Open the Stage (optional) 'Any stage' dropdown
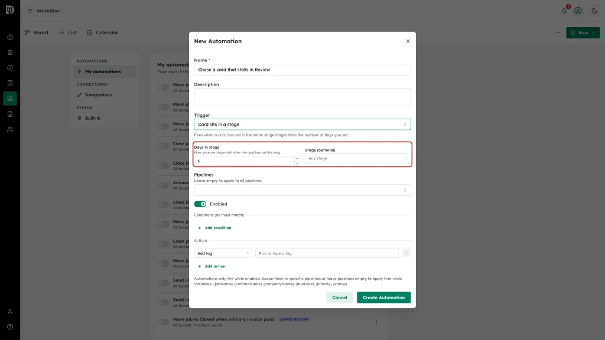This screenshot has width=605, height=340. [x=357, y=158]
